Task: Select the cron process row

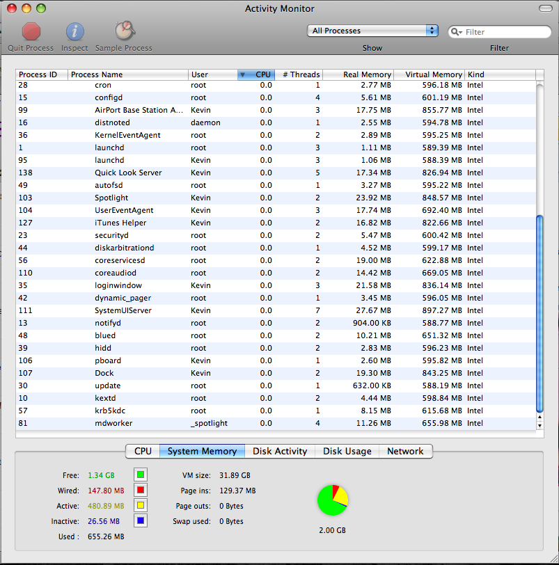Action: (276, 85)
